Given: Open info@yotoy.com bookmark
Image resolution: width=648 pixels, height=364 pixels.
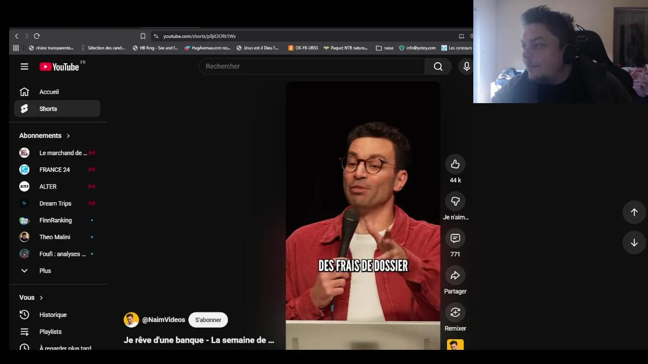Looking at the screenshot, I should (417, 48).
